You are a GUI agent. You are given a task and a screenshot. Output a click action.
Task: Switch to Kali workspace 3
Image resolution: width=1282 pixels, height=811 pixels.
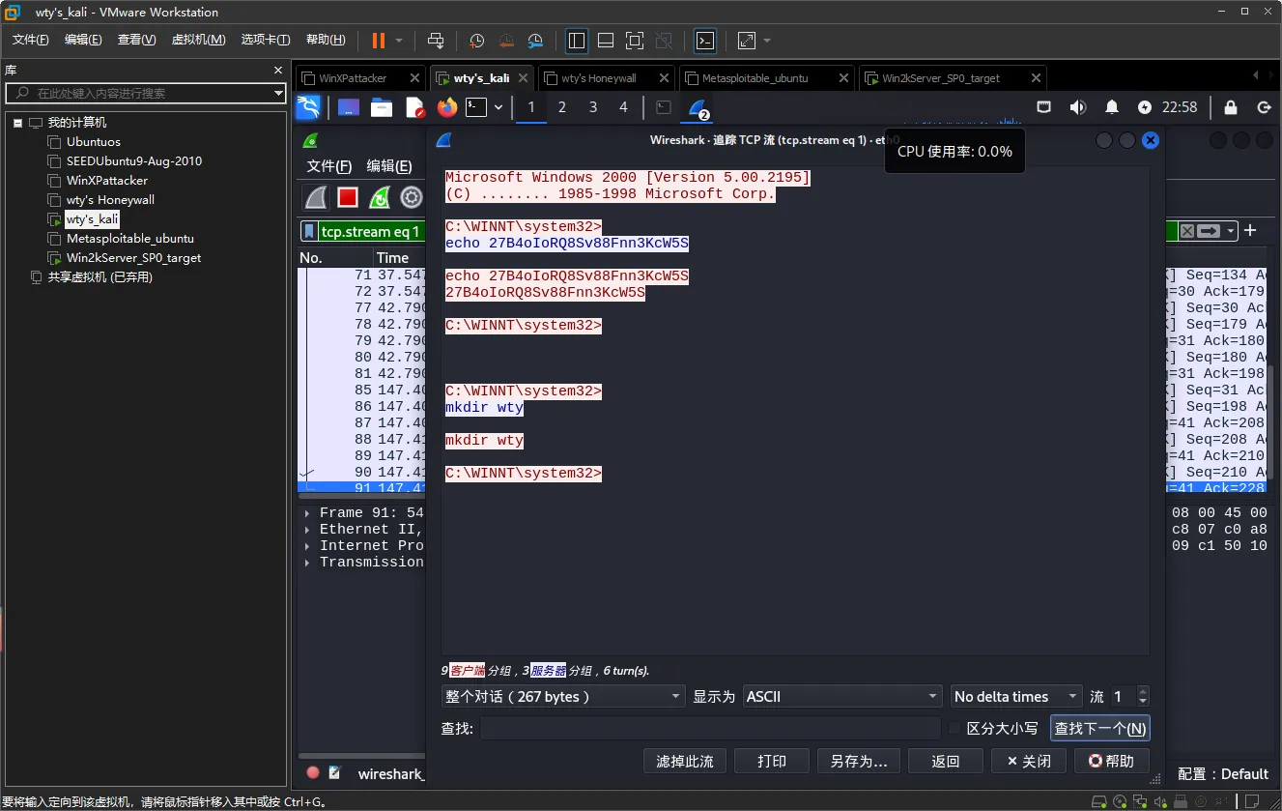coord(593,107)
